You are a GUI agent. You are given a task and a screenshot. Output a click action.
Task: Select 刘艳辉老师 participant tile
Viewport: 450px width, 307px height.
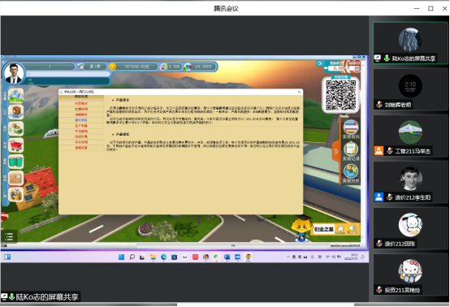pyautogui.click(x=410, y=89)
